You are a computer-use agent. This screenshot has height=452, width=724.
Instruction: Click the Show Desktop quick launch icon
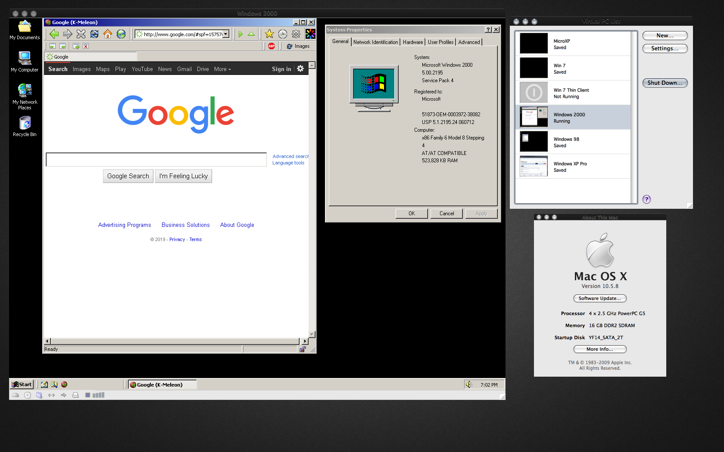click(x=44, y=384)
